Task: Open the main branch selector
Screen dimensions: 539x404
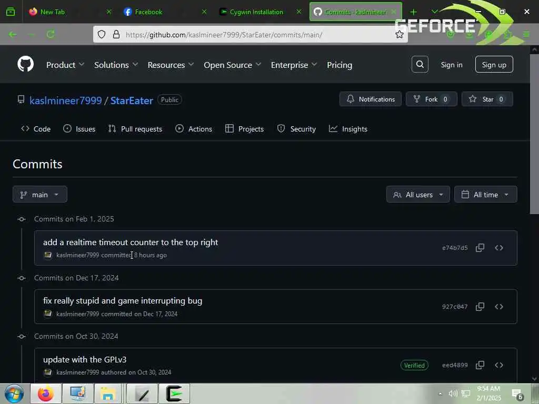Action: point(40,195)
